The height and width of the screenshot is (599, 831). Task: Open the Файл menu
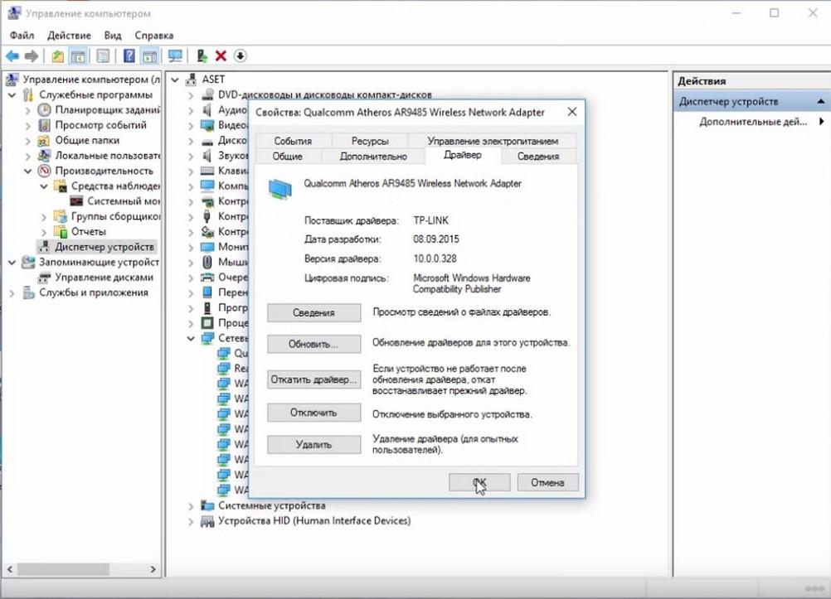22,36
